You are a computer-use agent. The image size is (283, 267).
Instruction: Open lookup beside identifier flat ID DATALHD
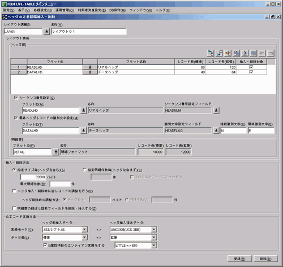83,130
